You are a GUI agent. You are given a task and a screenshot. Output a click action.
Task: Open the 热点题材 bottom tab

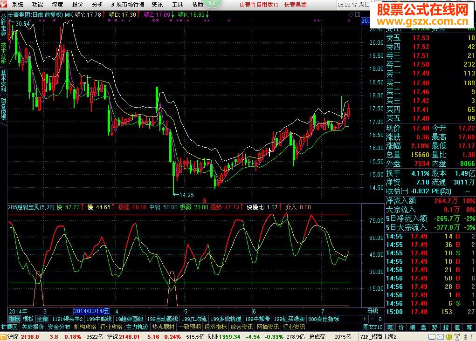point(163,327)
